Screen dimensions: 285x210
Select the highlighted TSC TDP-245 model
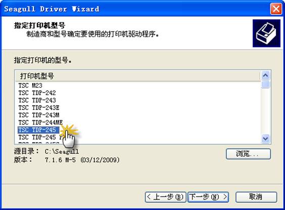click(x=38, y=130)
